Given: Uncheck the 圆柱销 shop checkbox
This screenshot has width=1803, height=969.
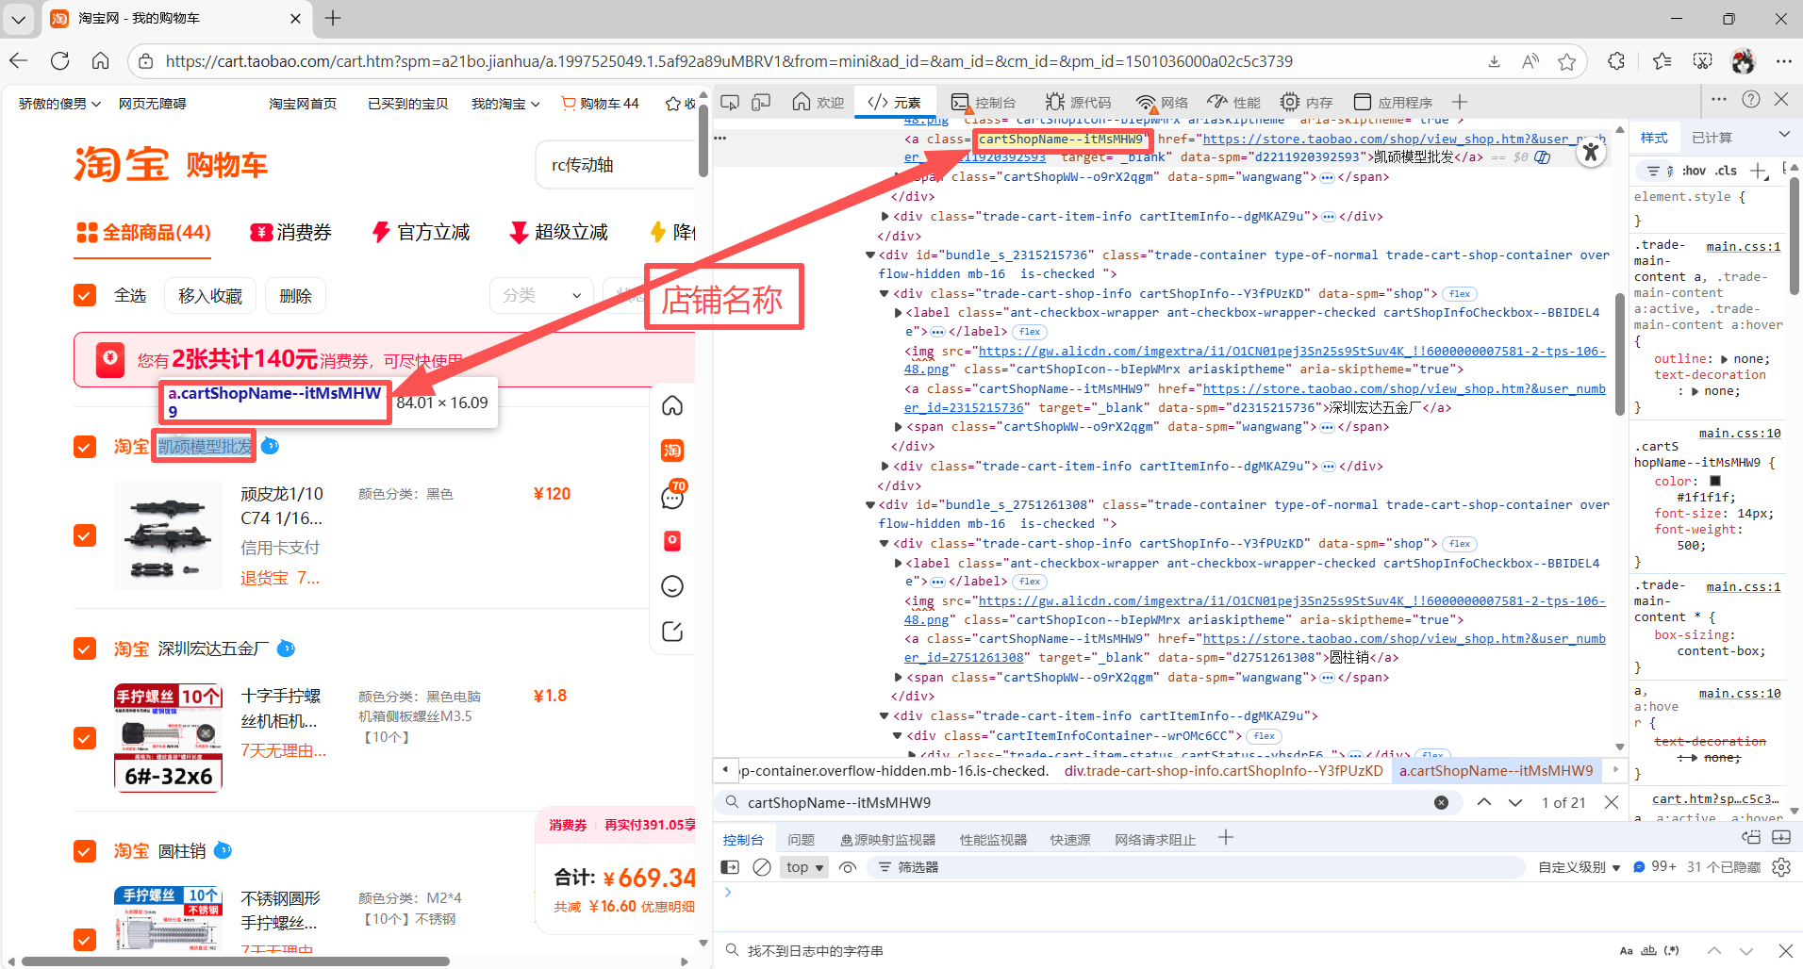Looking at the screenshot, I should pyautogui.click(x=85, y=851).
